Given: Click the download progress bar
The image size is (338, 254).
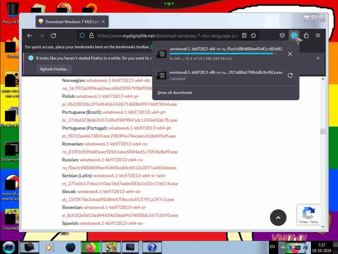Looking at the screenshot, I should pyautogui.click(x=223, y=54).
